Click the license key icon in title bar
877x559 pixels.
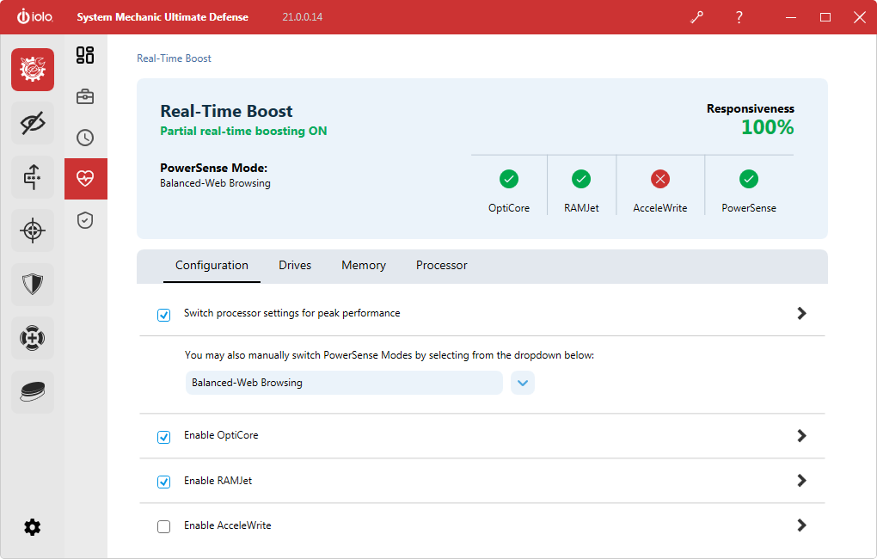696,17
